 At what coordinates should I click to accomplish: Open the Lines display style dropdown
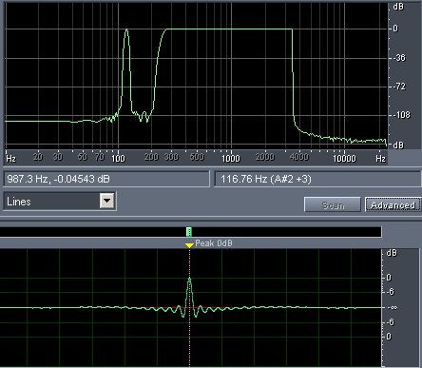point(106,201)
